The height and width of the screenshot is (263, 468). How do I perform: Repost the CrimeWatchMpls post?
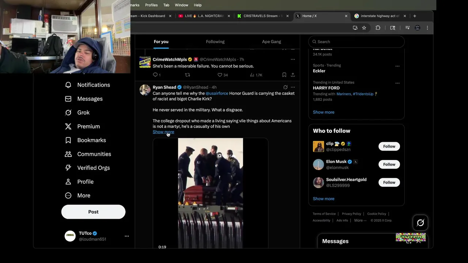point(188,75)
